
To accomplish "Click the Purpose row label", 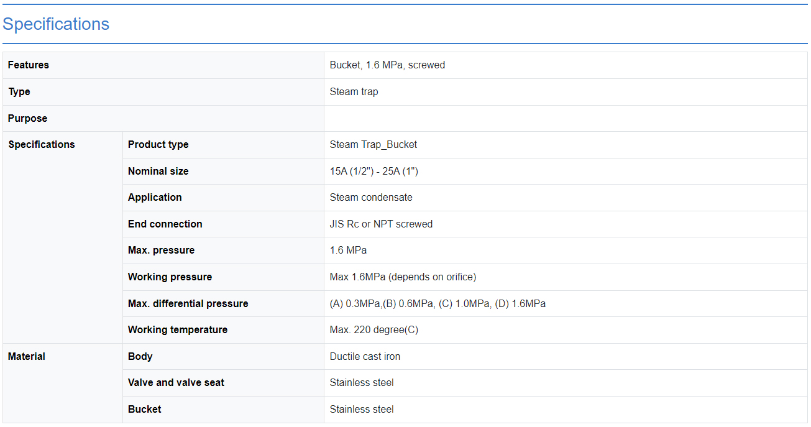I will (x=28, y=119).
